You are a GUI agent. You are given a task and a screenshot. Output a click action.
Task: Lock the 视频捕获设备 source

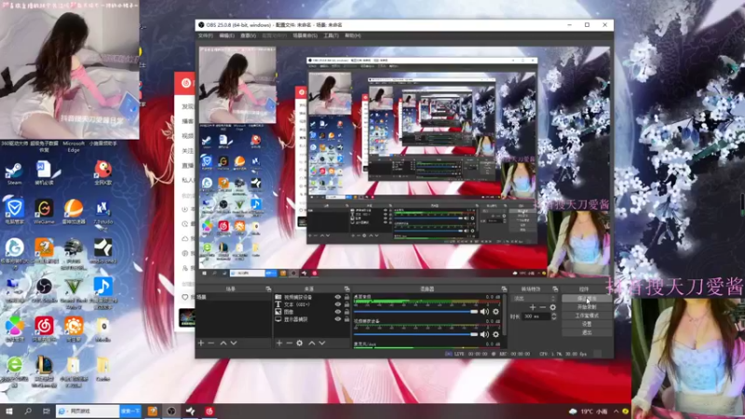tap(346, 297)
